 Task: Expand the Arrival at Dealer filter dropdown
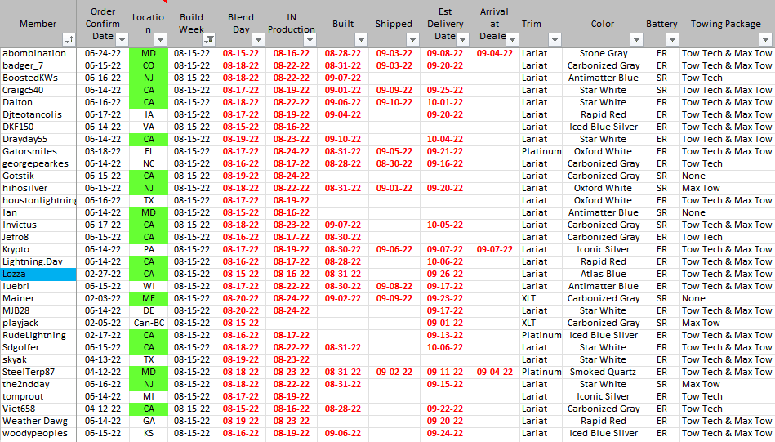pos(510,39)
